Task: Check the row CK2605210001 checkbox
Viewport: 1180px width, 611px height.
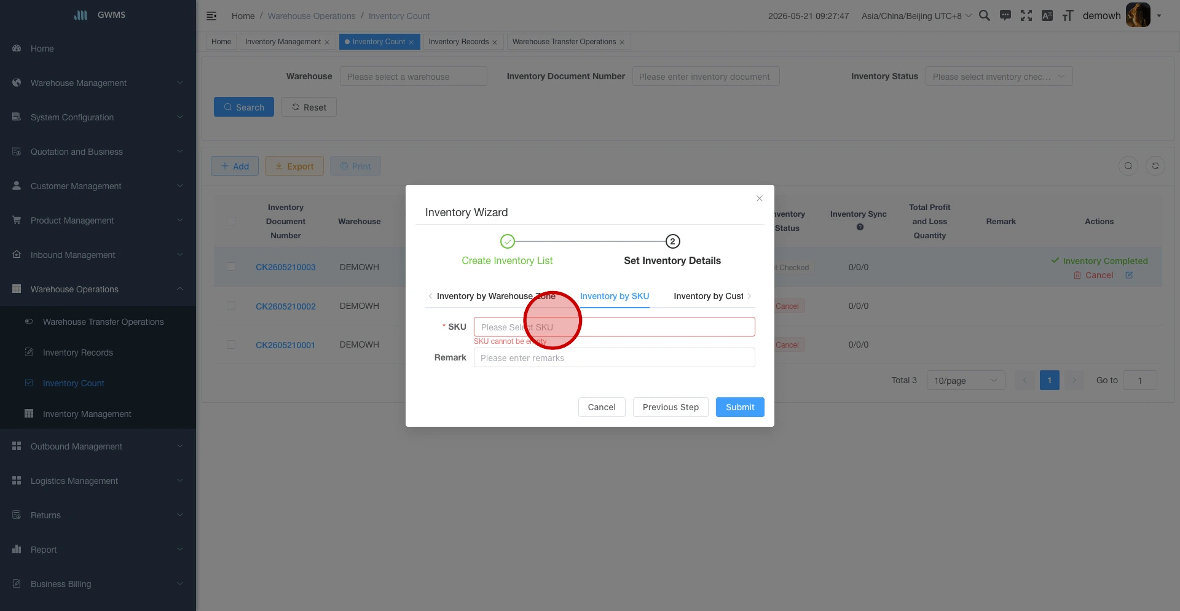Action: point(231,344)
